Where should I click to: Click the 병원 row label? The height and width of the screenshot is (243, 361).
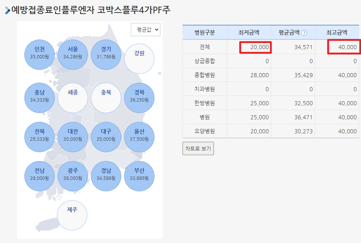[x=205, y=117]
